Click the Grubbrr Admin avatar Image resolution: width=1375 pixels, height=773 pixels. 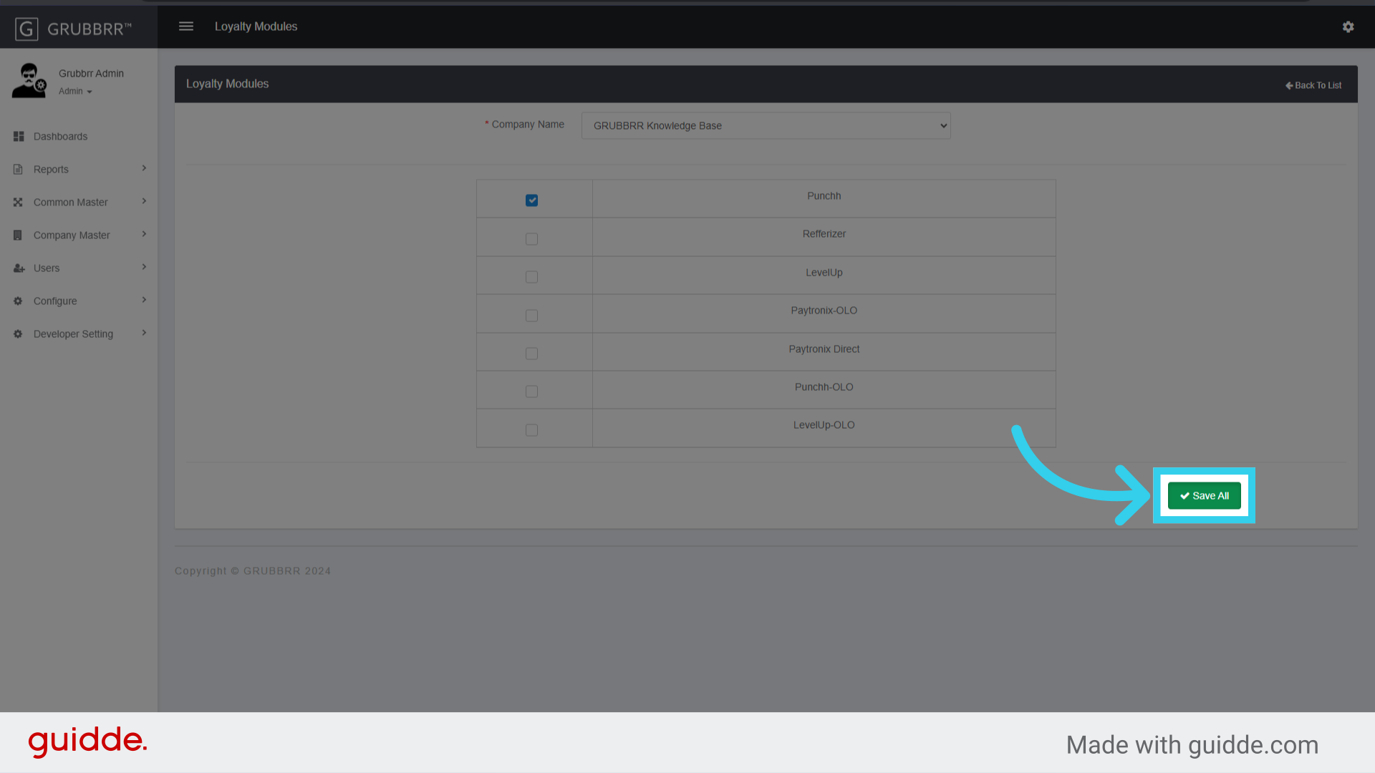point(29,80)
